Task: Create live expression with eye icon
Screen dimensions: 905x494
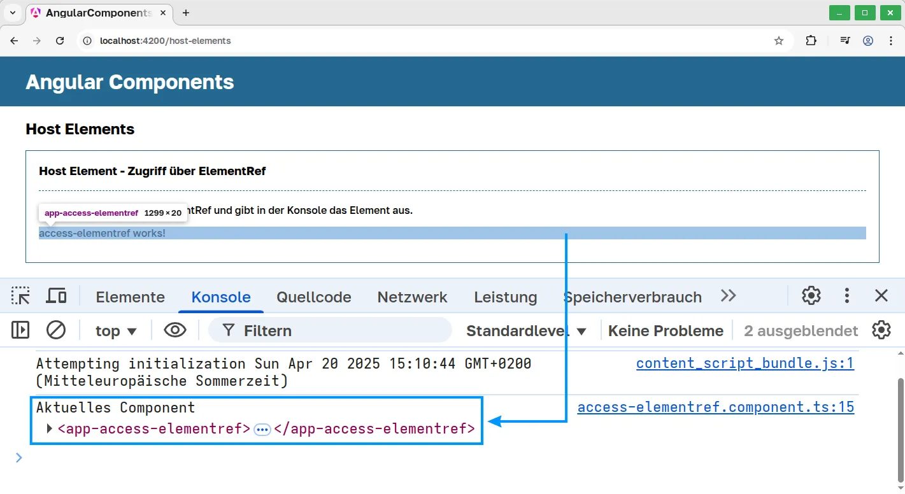Action: click(175, 330)
